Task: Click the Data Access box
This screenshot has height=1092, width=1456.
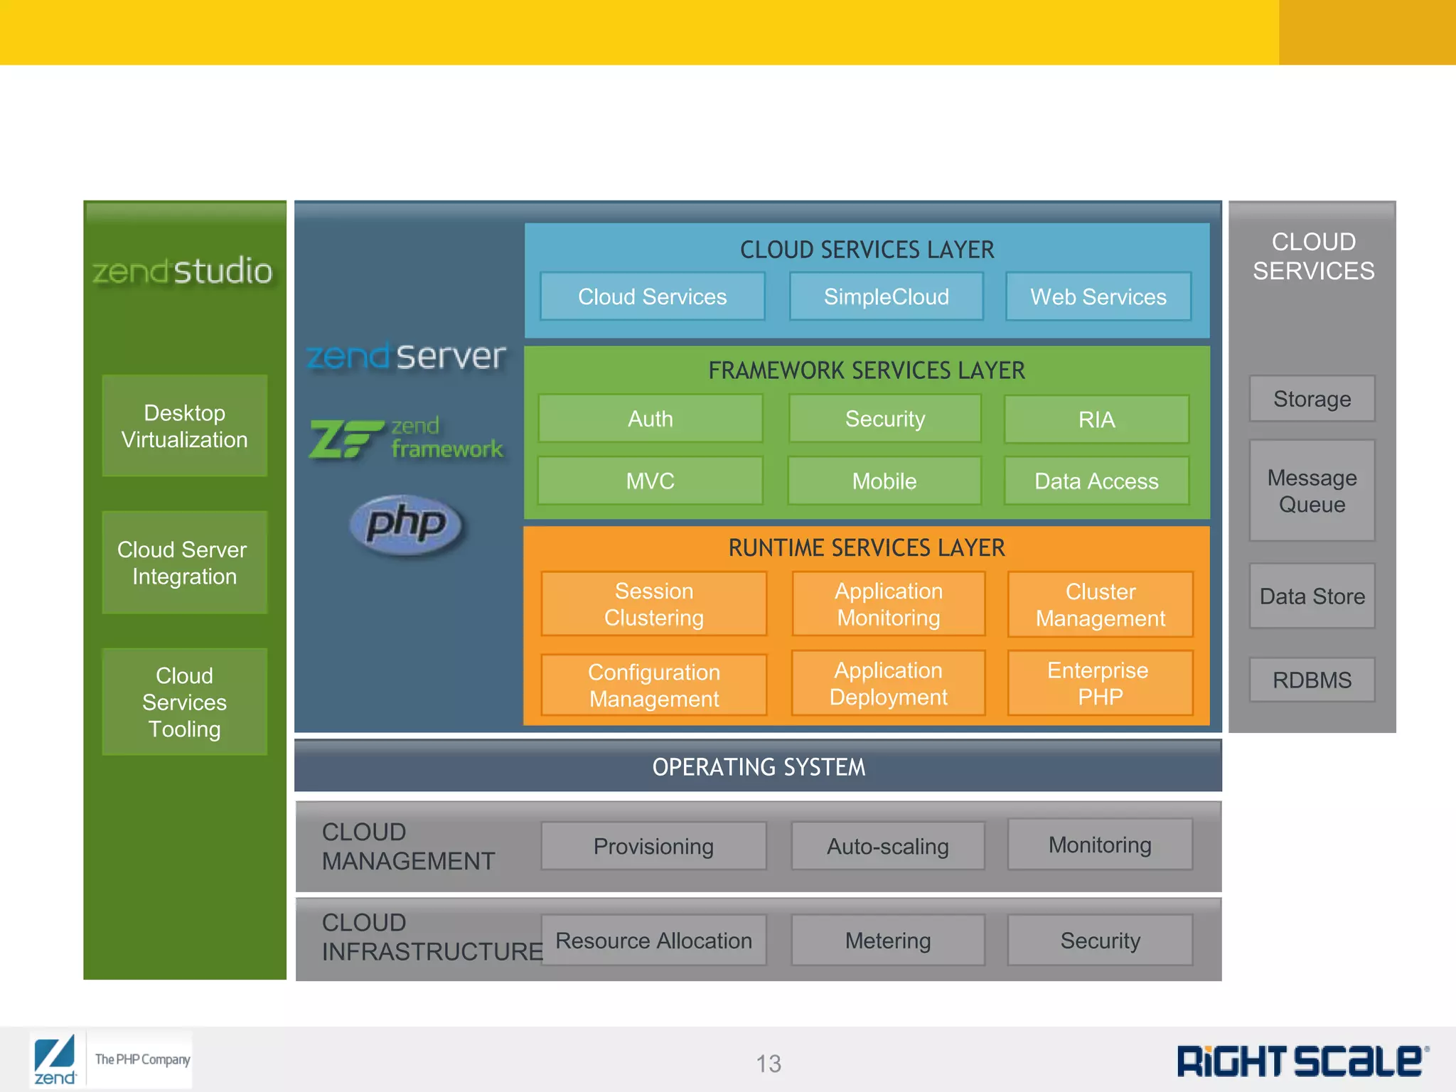Action: (x=1096, y=481)
